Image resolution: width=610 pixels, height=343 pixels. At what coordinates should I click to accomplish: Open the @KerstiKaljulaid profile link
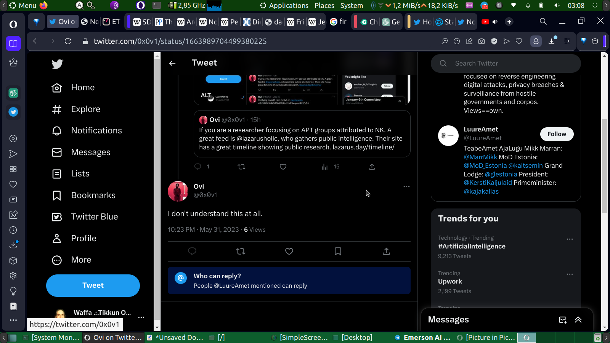pos(488,183)
